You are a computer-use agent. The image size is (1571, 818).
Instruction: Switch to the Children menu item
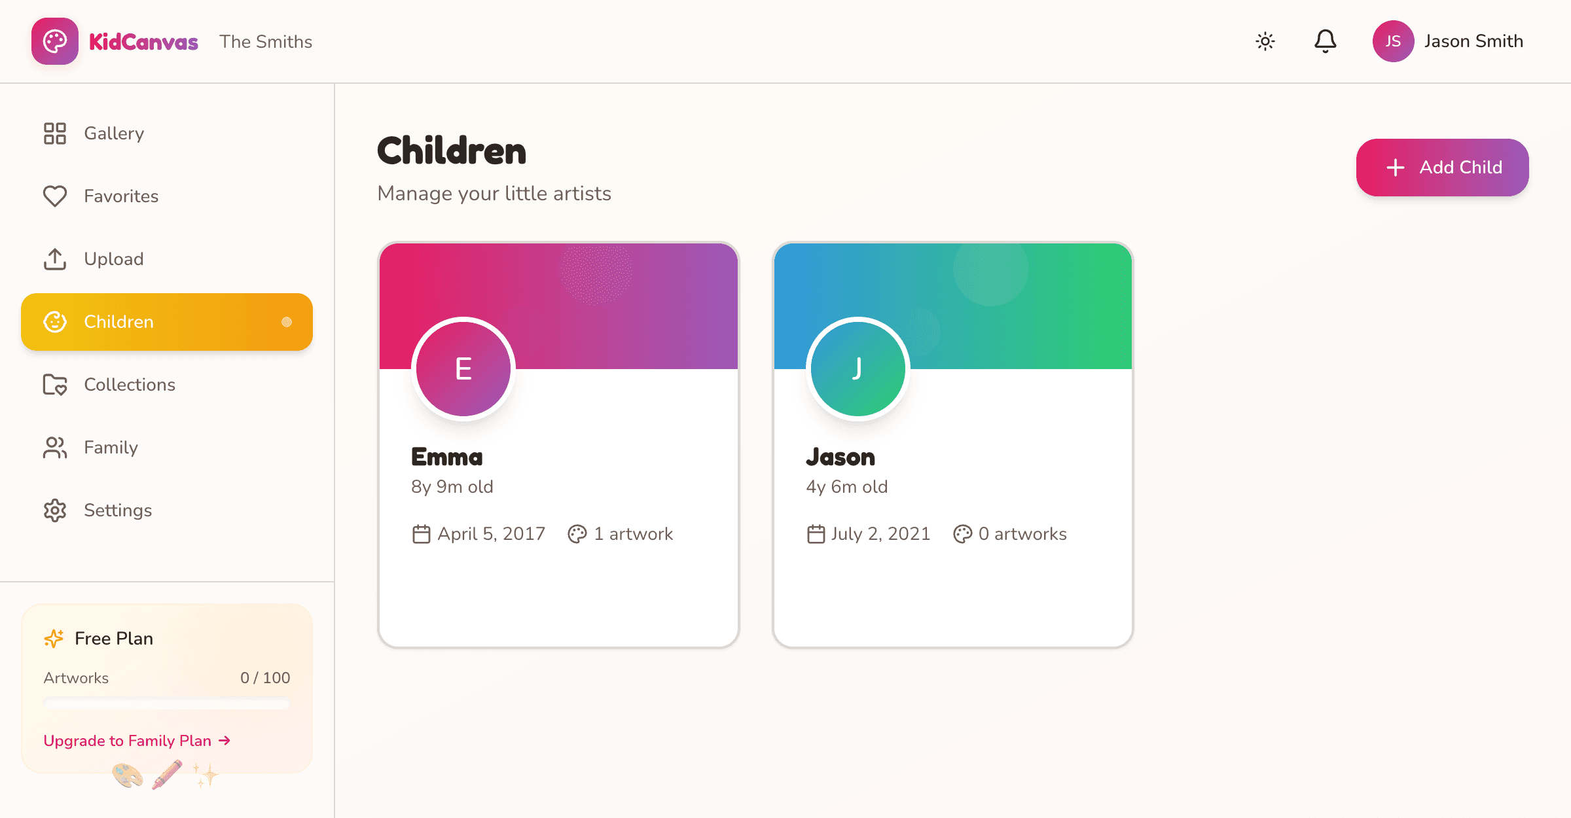point(118,321)
